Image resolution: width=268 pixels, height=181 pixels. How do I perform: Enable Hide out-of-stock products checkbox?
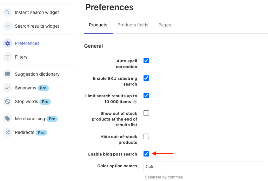(x=146, y=136)
